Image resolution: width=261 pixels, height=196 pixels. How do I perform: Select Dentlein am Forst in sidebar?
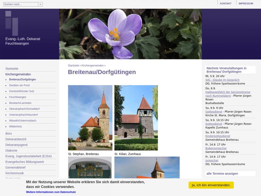19,85
